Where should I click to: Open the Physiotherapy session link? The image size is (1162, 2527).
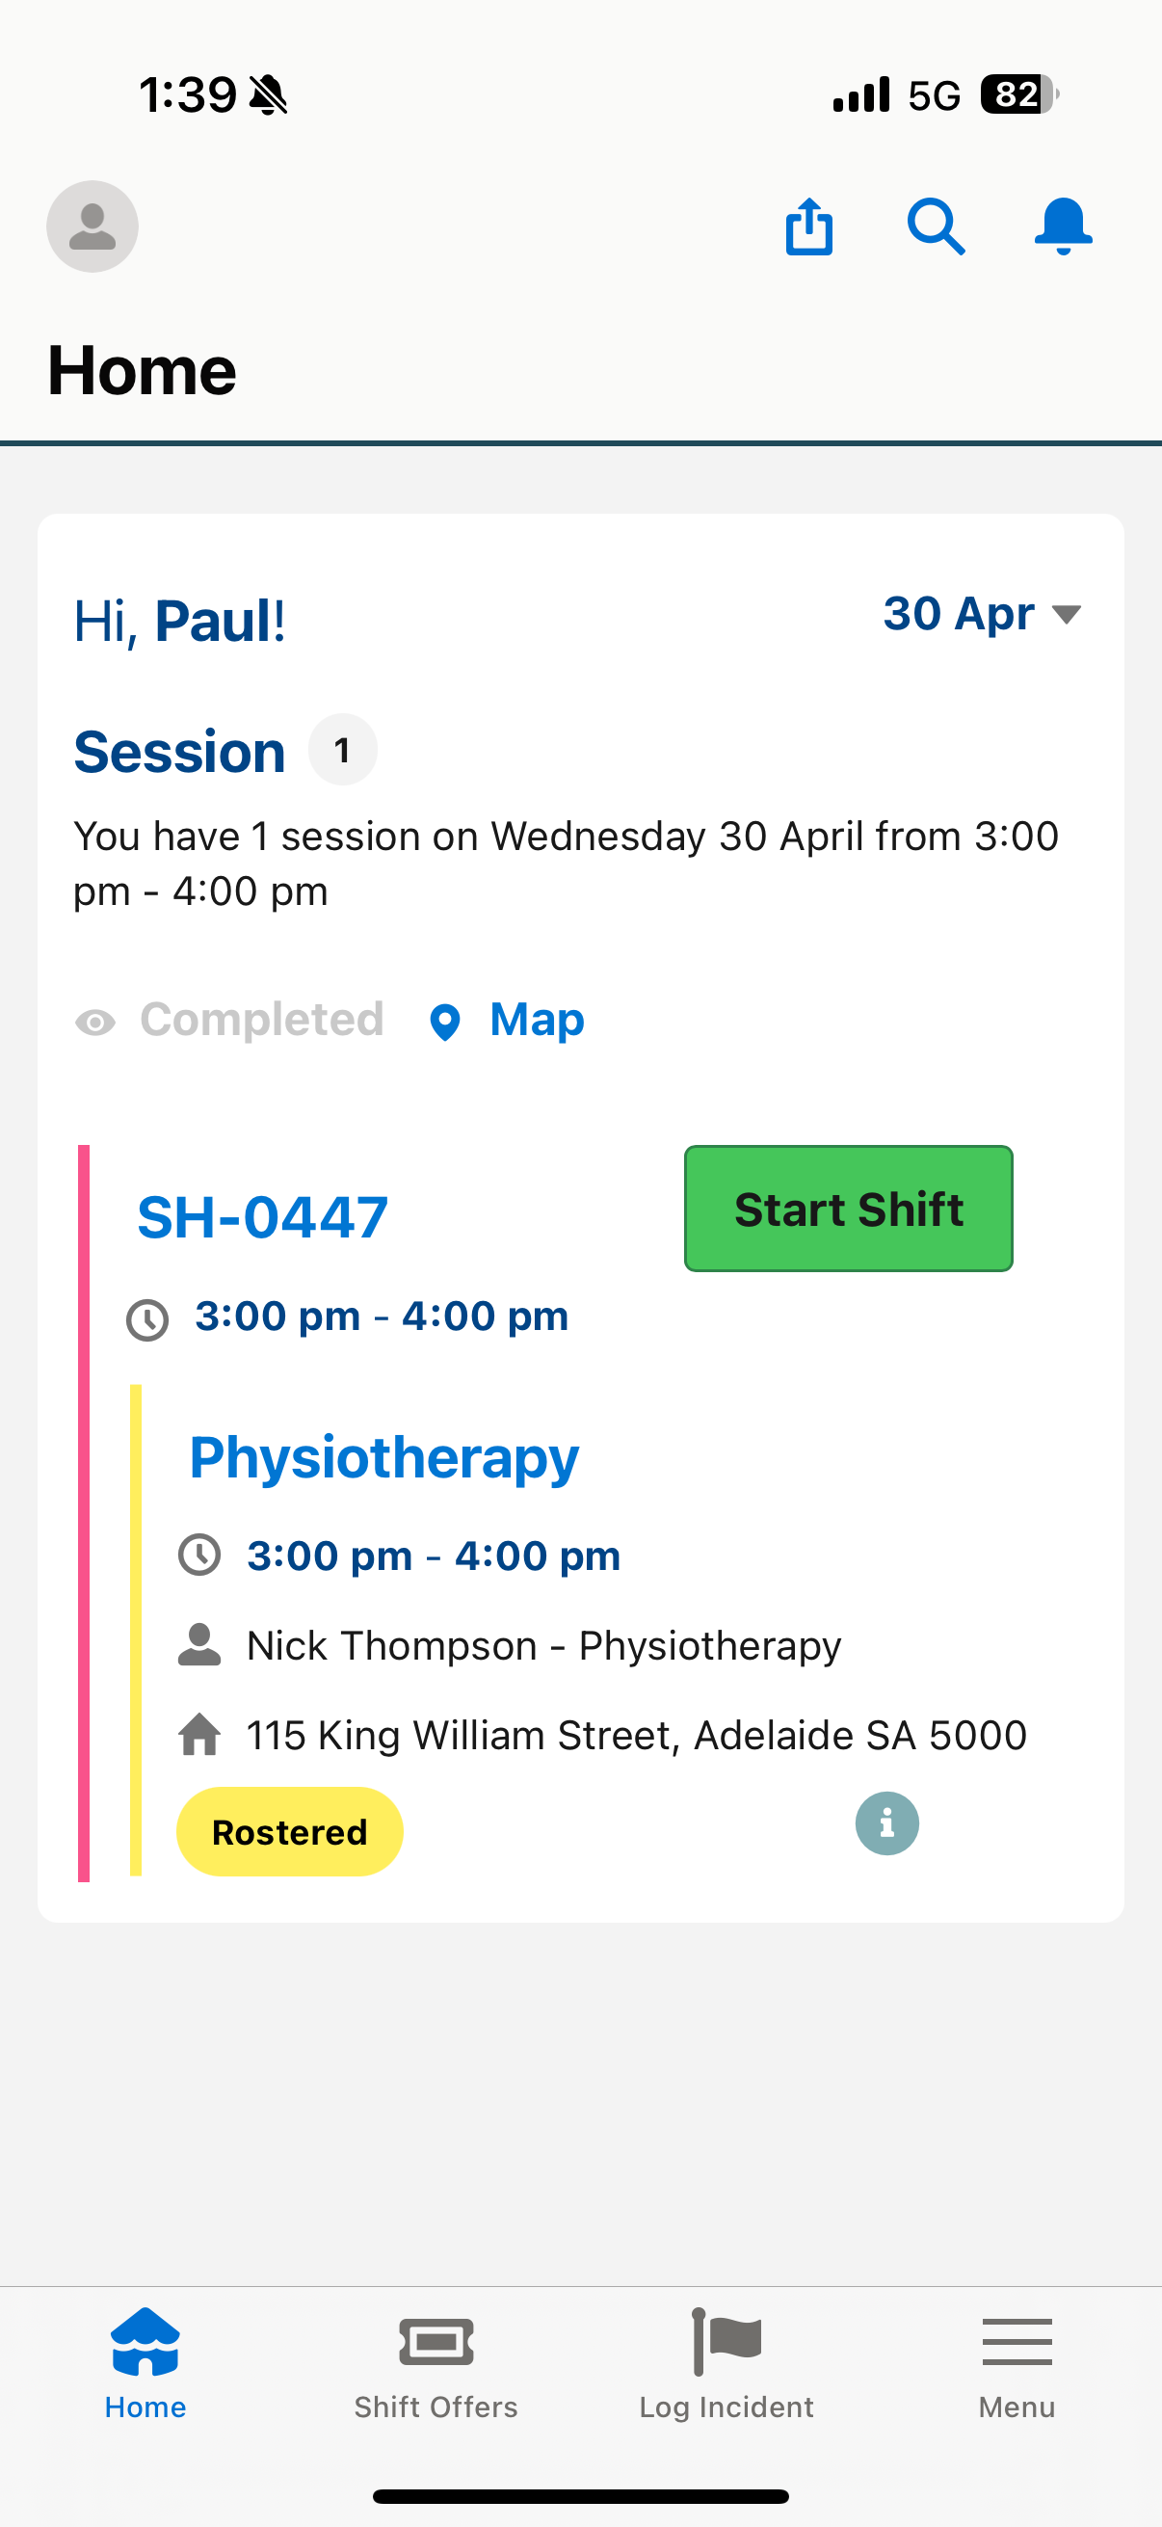click(x=383, y=1459)
